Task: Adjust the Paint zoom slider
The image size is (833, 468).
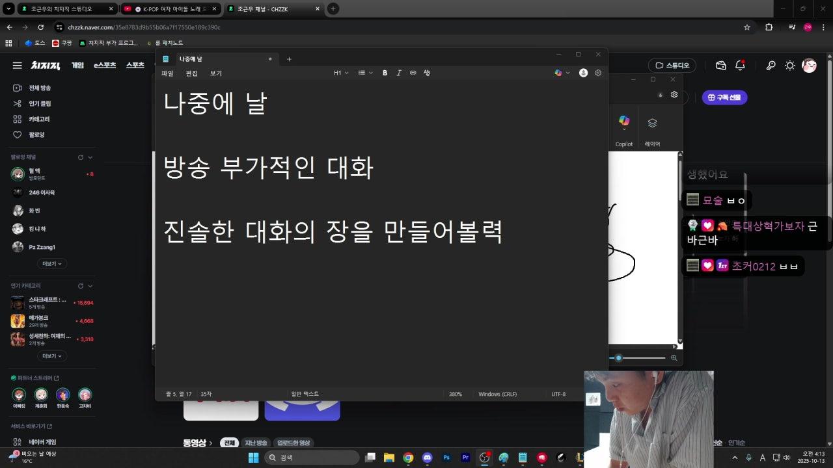Action: coord(619,357)
